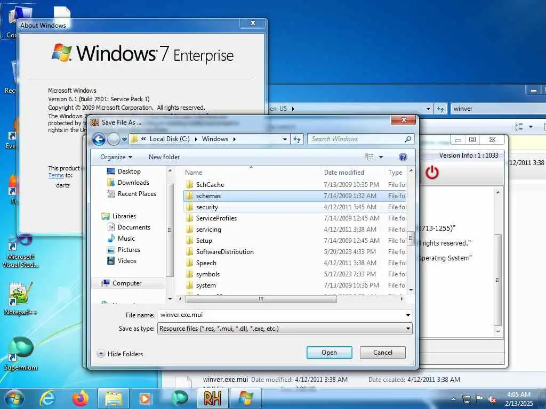Select the schemas folder

pyautogui.click(x=294, y=196)
